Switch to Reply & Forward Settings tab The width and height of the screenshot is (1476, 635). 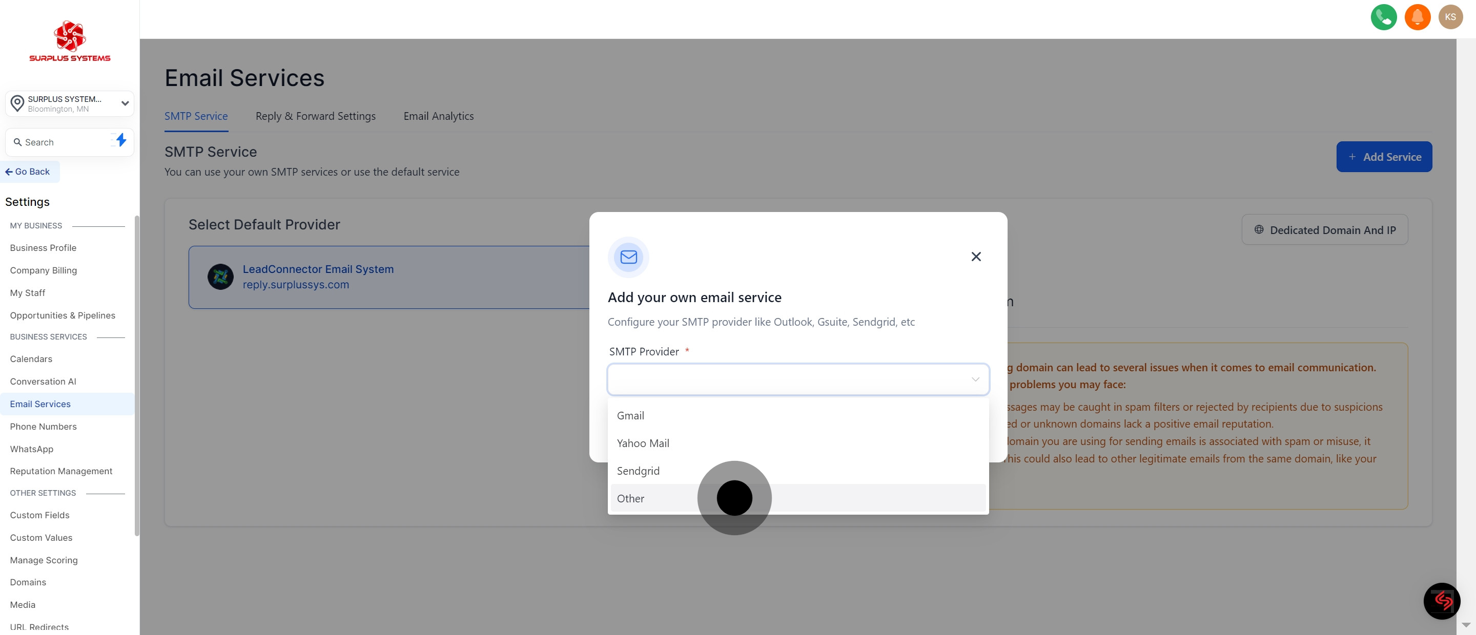click(x=315, y=116)
